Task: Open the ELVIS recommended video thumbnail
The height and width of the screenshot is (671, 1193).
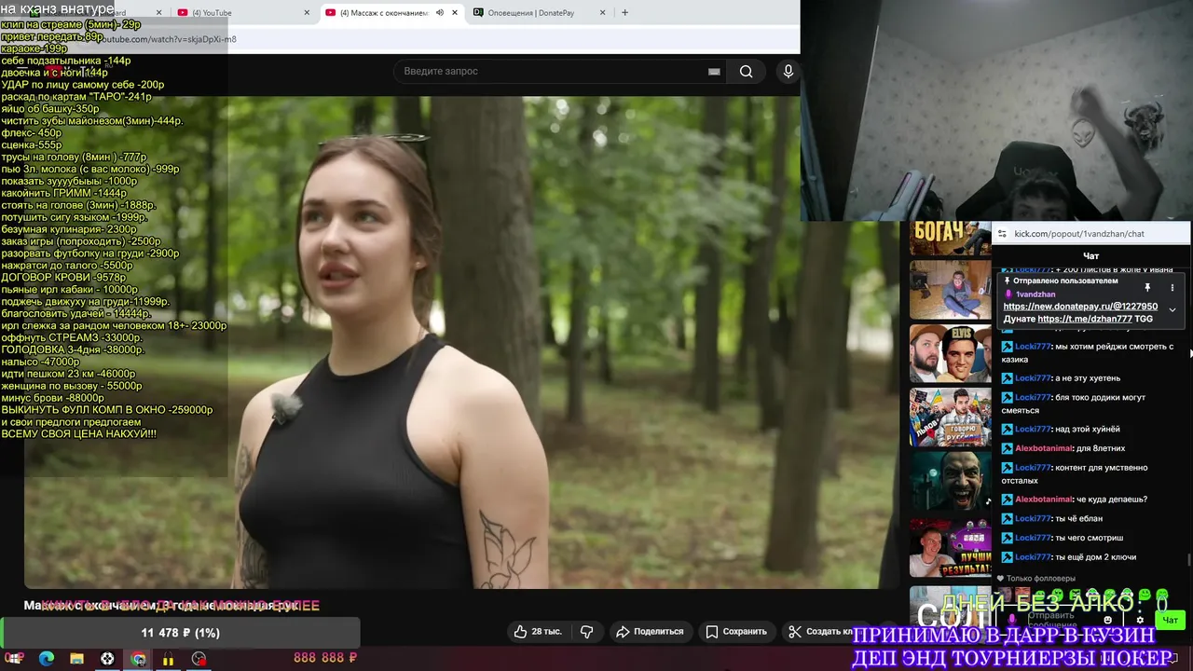Action: pyautogui.click(x=950, y=353)
